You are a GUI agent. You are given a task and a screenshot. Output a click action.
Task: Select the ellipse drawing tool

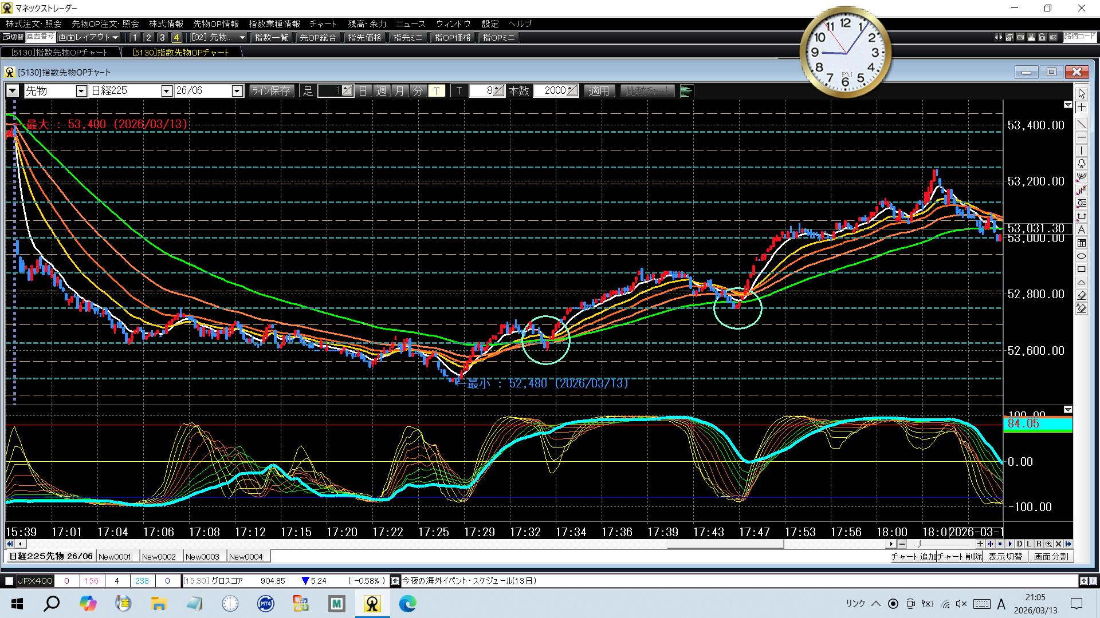pos(1081,256)
